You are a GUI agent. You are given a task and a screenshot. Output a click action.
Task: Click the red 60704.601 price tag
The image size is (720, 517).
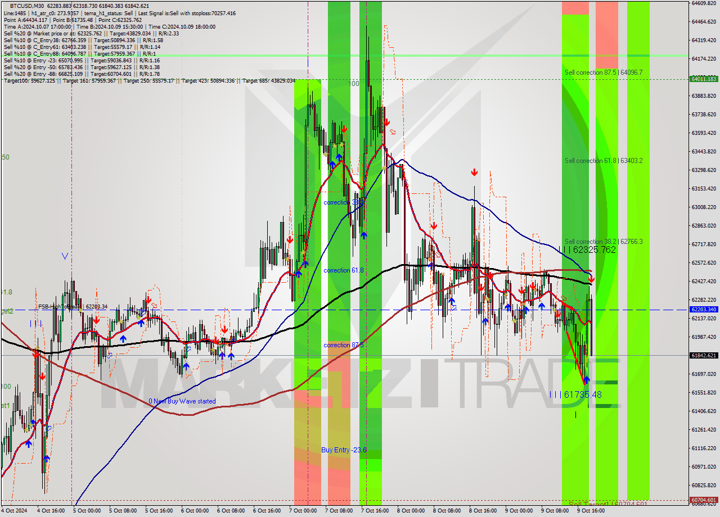(703, 500)
